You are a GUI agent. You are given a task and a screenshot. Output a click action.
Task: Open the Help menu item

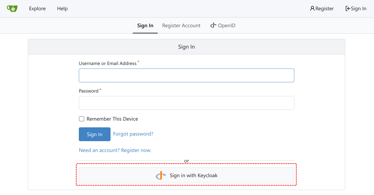[62, 8]
